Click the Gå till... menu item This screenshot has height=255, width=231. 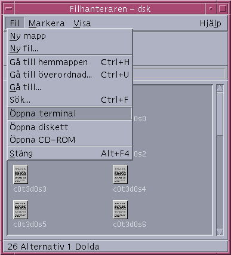coord(70,87)
